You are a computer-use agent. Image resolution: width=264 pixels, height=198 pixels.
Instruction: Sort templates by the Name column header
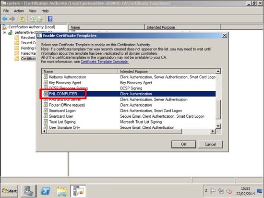[80, 72]
